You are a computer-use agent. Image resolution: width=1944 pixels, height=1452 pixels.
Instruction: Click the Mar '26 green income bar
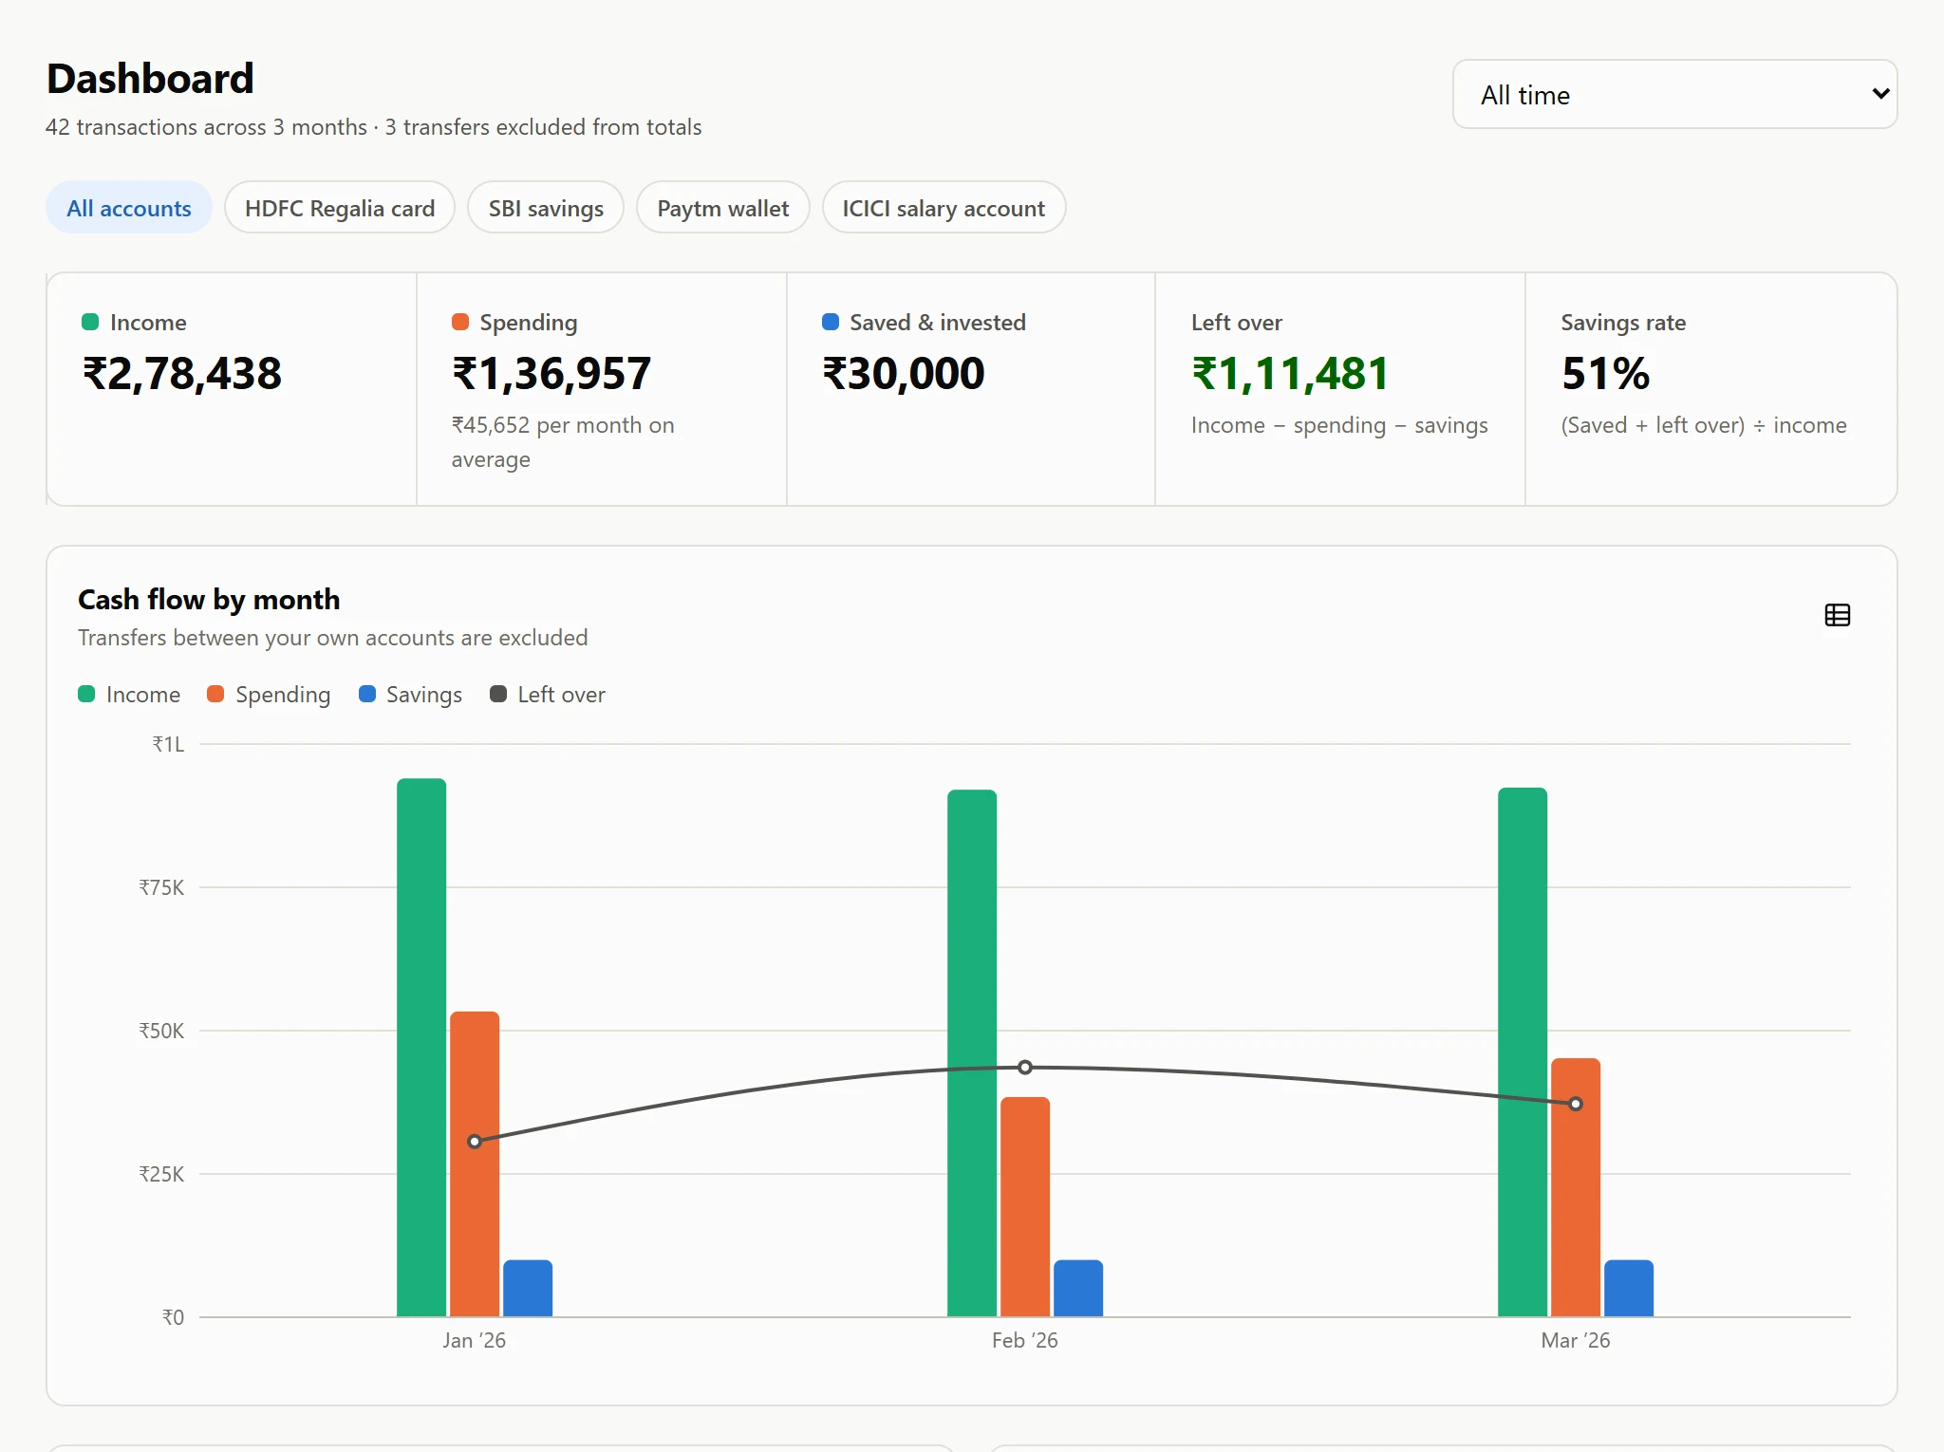click(1523, 1052)
